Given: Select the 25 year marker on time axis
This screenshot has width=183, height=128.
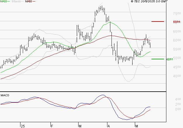Looking at the screenshot, I should click(23, 126).
